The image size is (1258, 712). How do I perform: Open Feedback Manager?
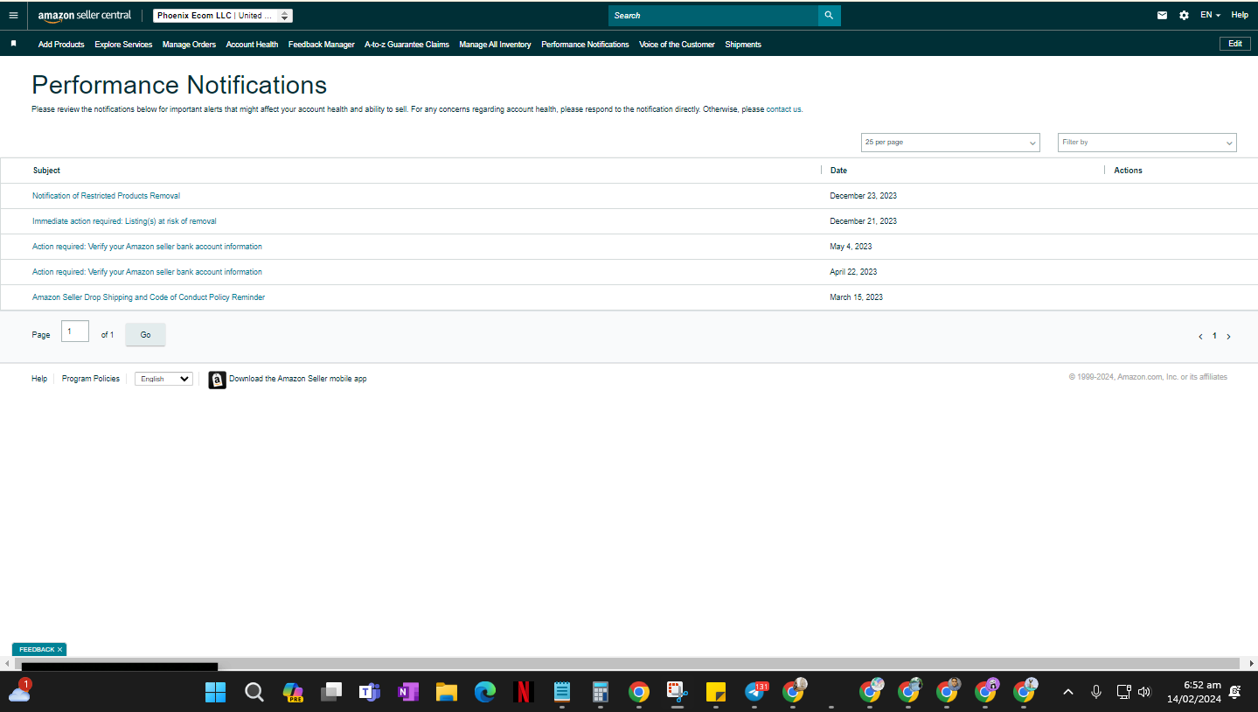(322, 45)
